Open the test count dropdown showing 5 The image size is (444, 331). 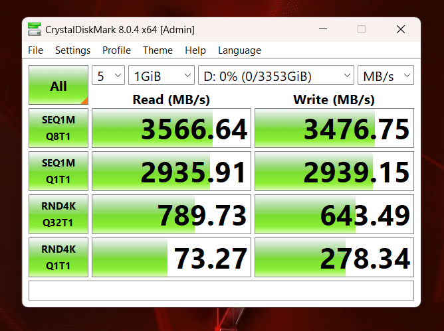tap(108, 76)
